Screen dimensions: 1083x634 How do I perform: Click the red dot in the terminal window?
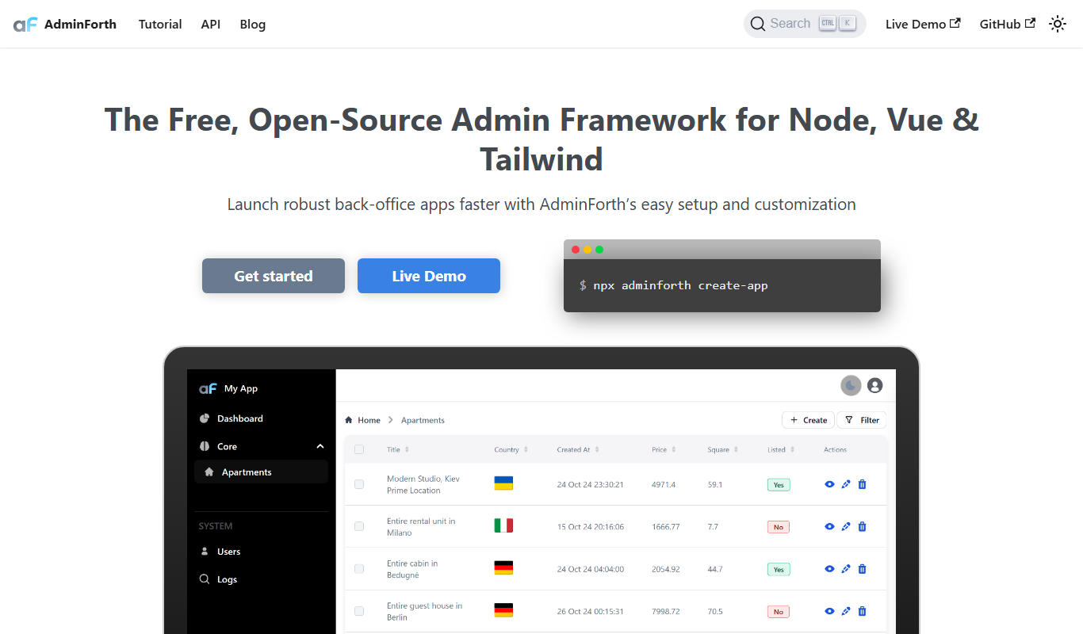[576, 250]
